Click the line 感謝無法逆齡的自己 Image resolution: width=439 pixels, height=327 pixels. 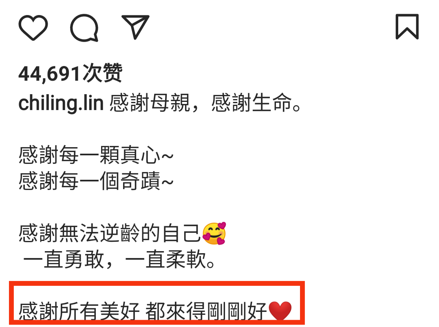click(x=110, y=233)
